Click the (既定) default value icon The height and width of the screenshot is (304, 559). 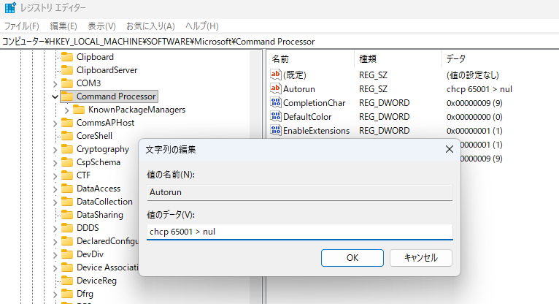point(276,75)
